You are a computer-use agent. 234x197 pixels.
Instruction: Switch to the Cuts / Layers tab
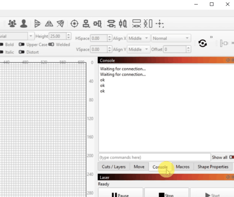113,167
